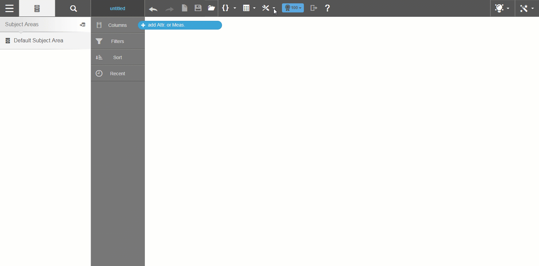Select the untitled report tab
Viewport: 539px width, 266px height.
click(118, 8)
